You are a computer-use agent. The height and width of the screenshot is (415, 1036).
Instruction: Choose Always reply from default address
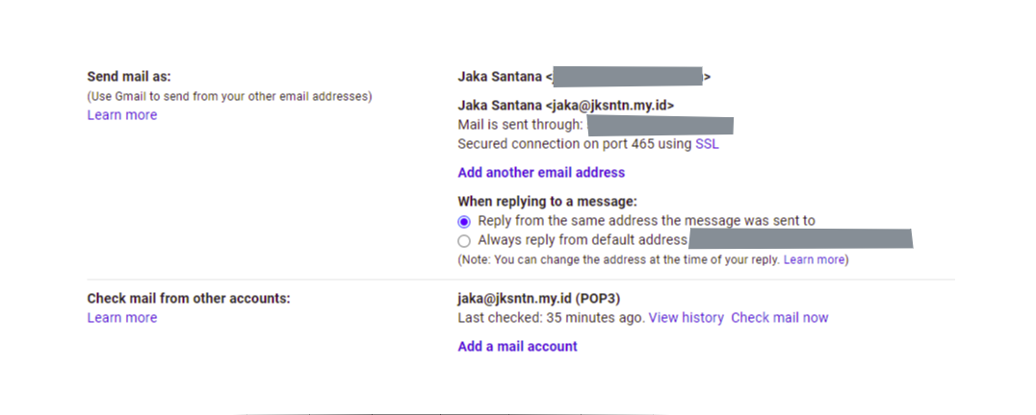(464, 241)
